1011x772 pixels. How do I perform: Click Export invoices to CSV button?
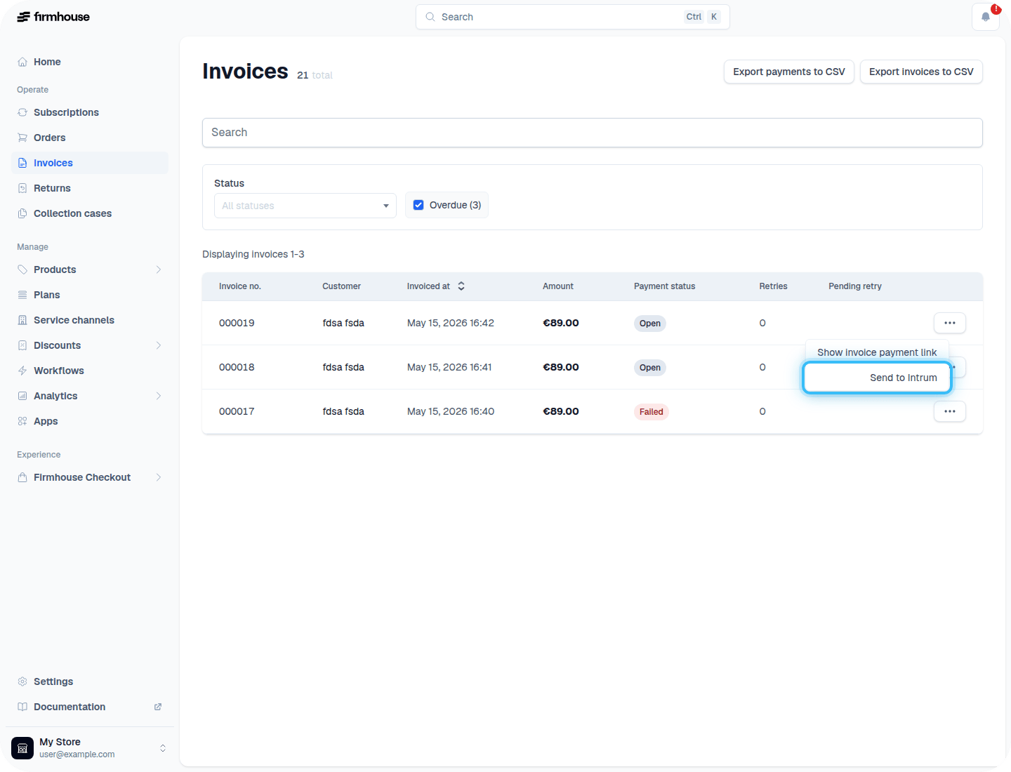click(921, 72)
